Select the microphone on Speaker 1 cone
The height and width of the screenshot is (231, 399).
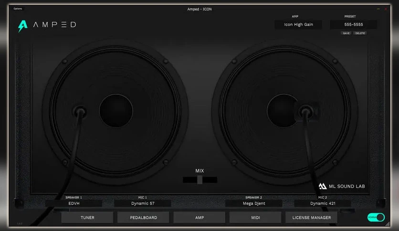pos(80,111)
